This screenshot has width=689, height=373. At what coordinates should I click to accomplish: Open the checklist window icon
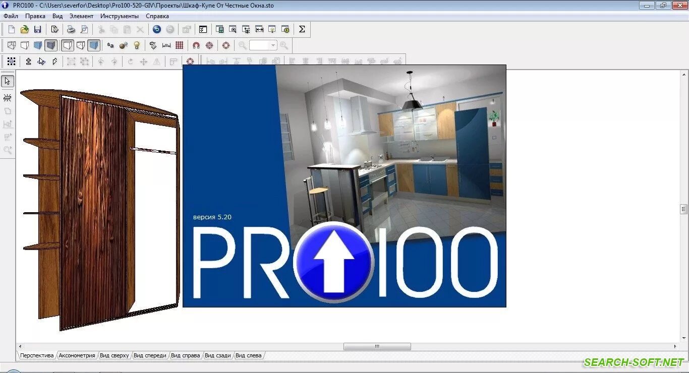[203, 29]
